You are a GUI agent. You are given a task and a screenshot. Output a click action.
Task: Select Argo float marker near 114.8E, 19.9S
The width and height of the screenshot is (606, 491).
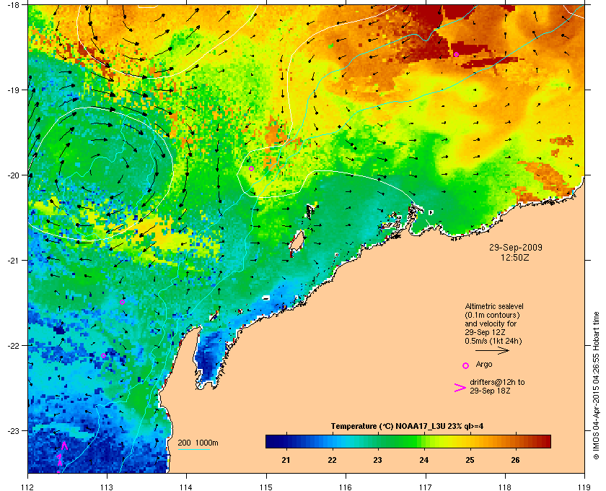(251, 168)
